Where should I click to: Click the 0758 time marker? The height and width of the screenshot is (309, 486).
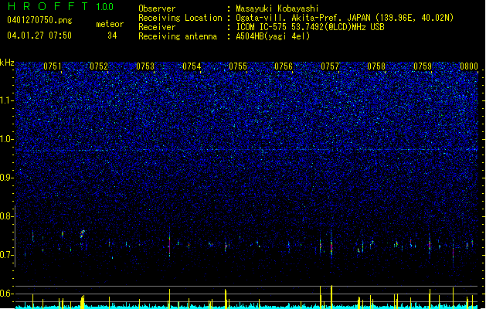click(376, 66)
